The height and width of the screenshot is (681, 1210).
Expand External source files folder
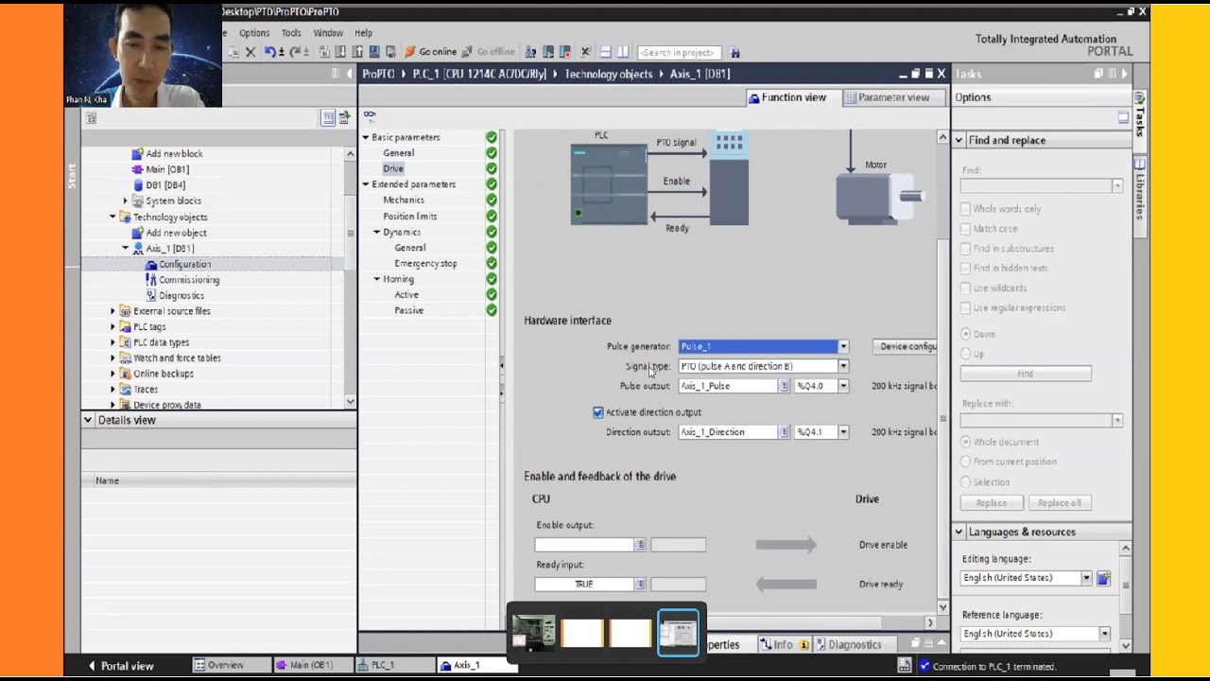tap(112, 311)
